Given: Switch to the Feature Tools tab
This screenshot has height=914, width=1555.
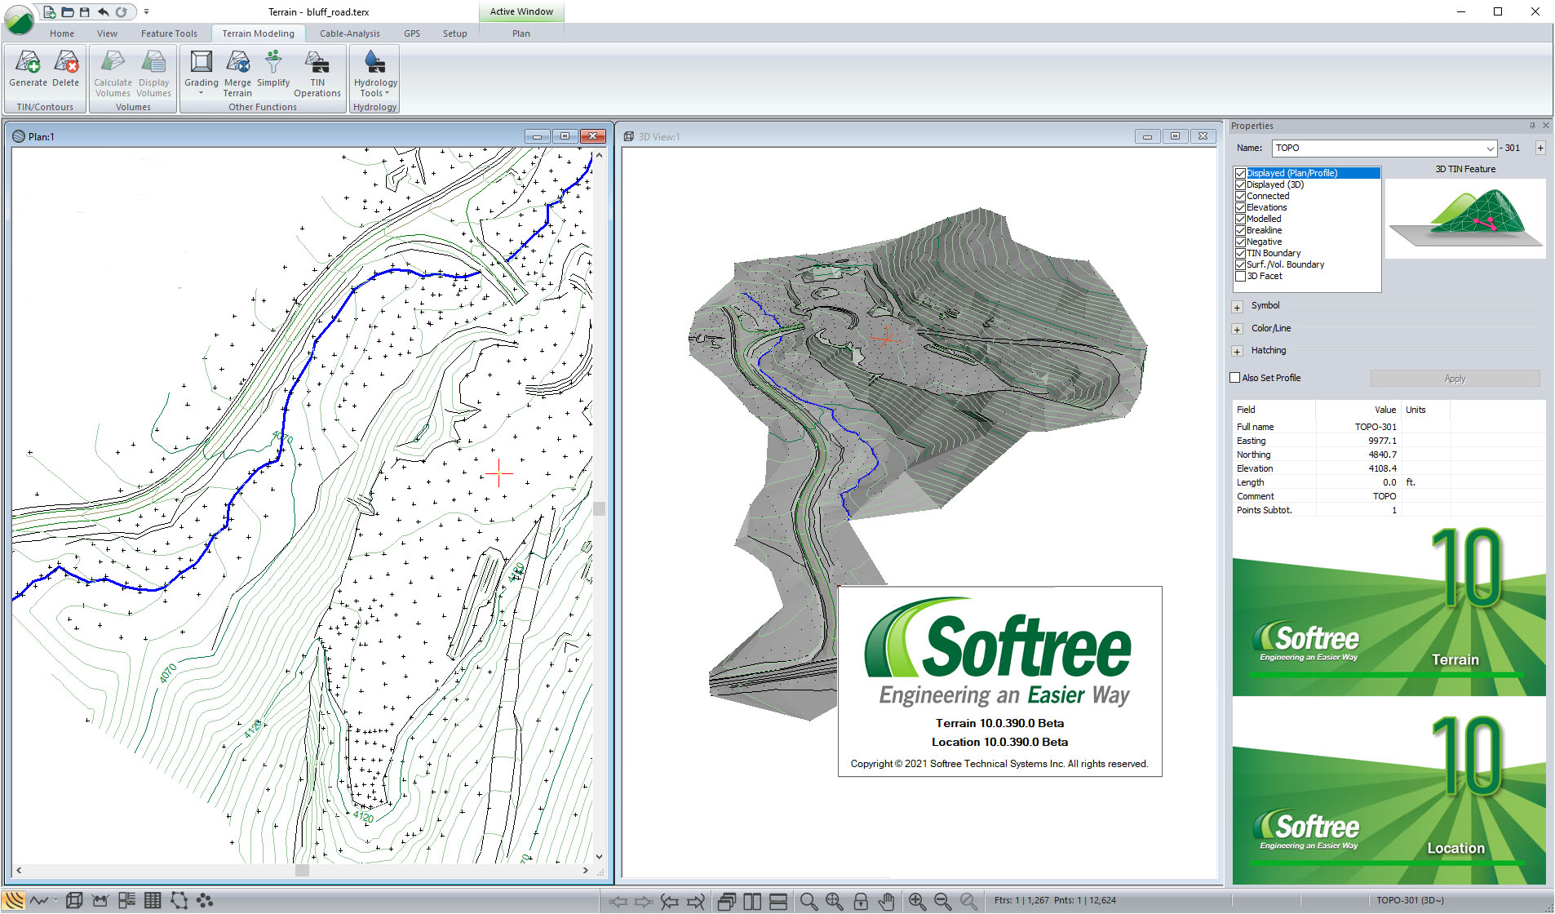Looking at the screenshot, I should click(169, 33).
